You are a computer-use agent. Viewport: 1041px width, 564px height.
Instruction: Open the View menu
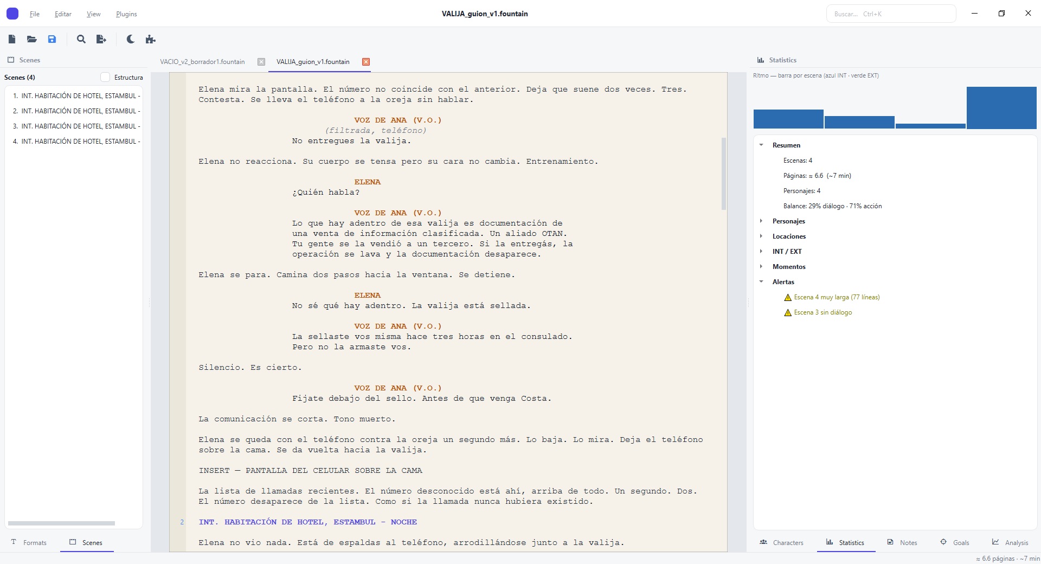point(94,14)
